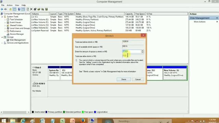Click the last toolbar icon after magnifier

pos(47,9)
